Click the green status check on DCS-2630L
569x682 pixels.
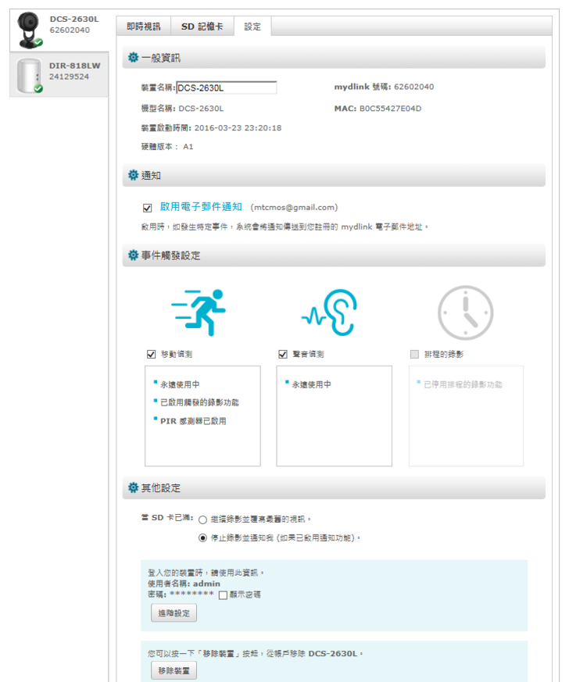pyautogui.click(x=38, y=42)
